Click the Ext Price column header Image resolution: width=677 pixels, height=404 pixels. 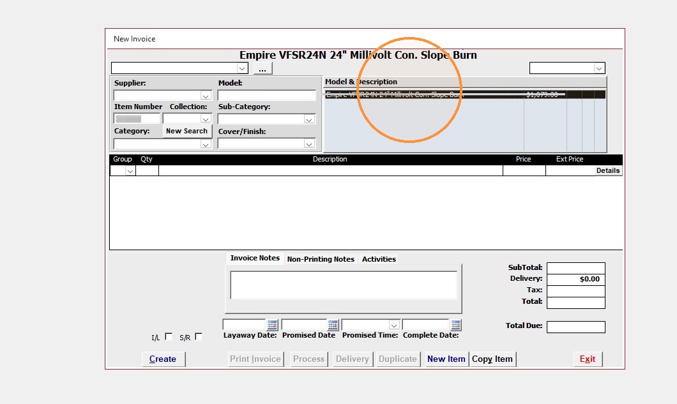pos(570,160)
